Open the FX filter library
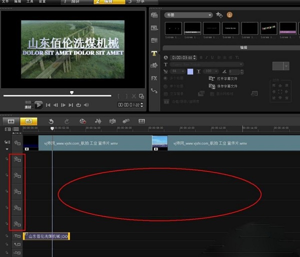Screen dimensions: 300x257 154,78
